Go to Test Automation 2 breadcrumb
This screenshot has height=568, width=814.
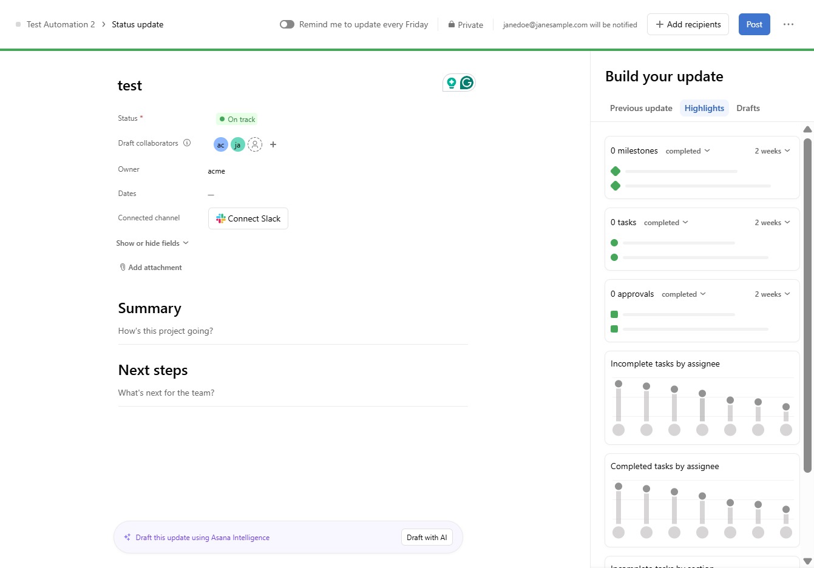(61, 24)
